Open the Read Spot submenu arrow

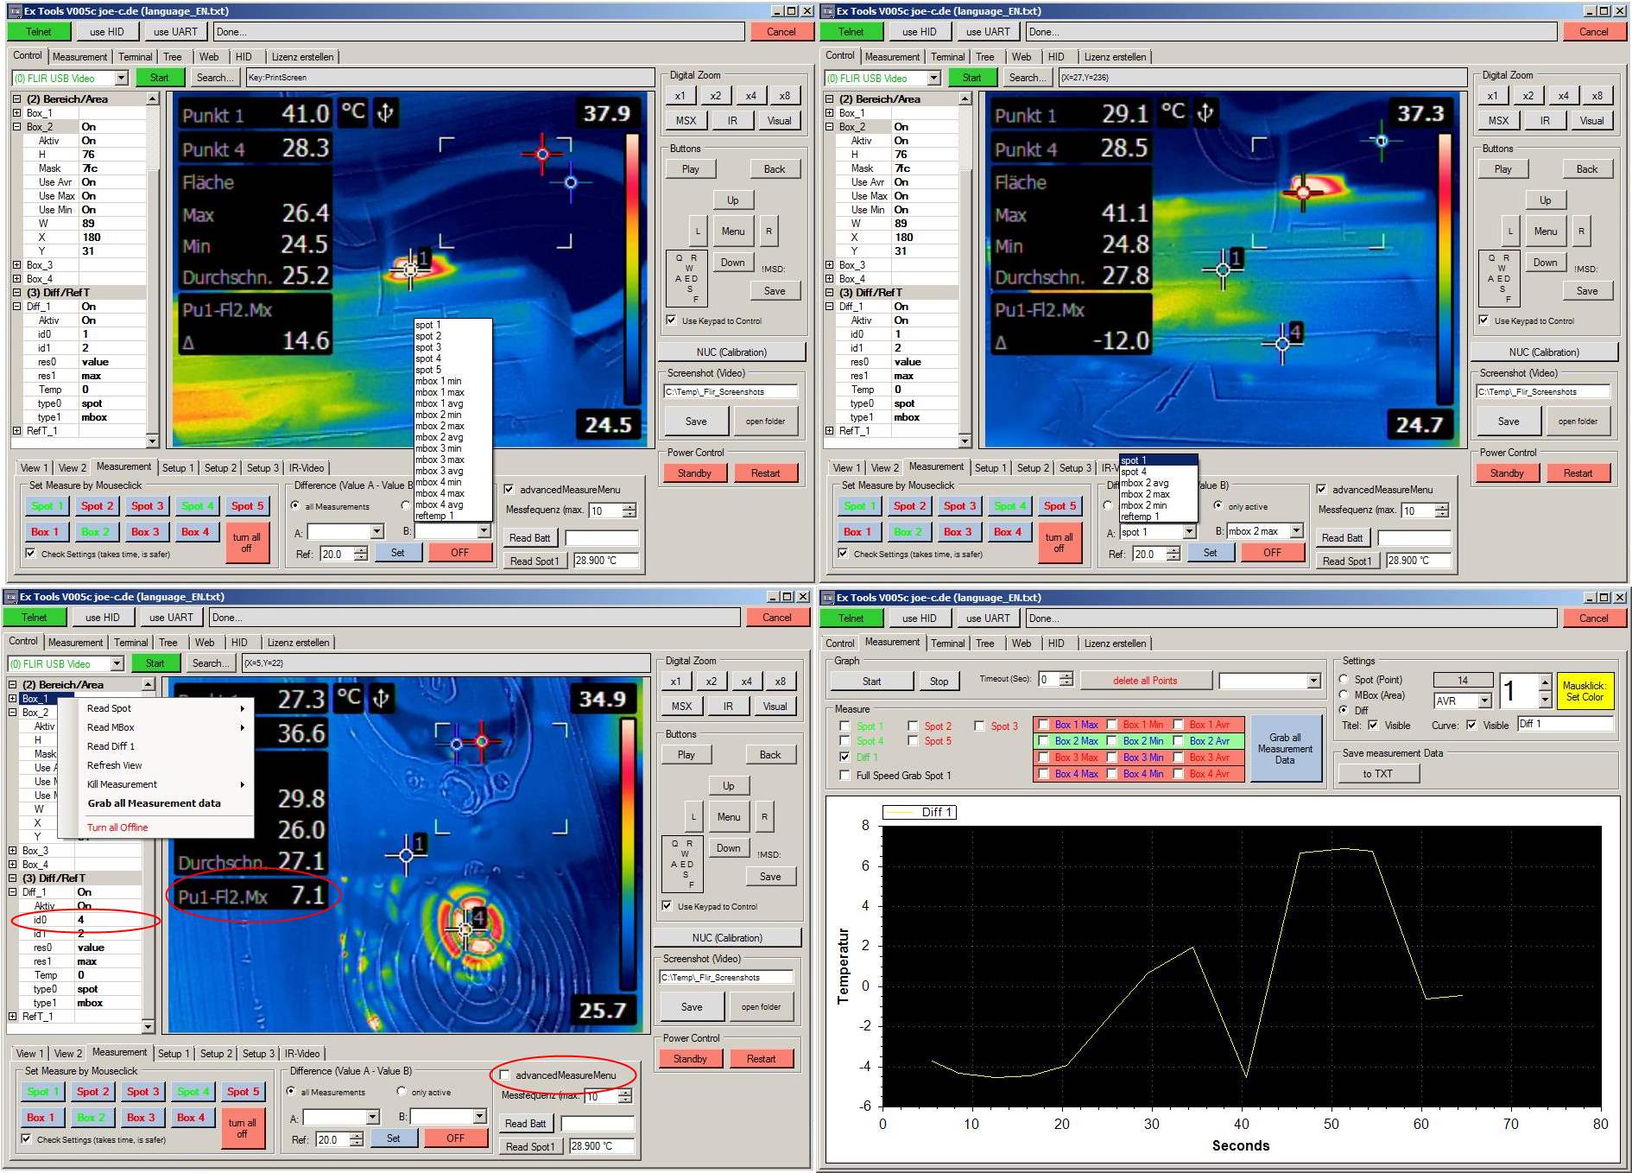242,708
